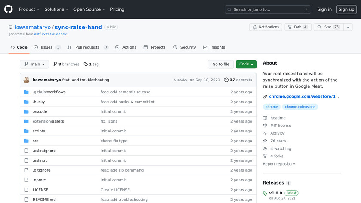Image resolution: width=361 pixels, height=203 pixels.
Task: Switch to the Issues tab
Action: 47,47
